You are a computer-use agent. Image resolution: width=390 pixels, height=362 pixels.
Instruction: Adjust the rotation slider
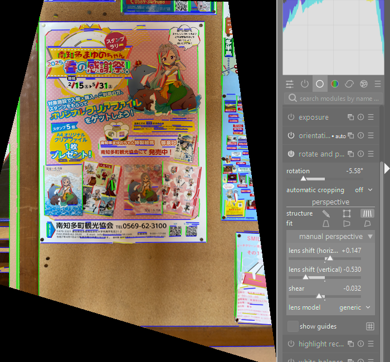pos(325,179)
